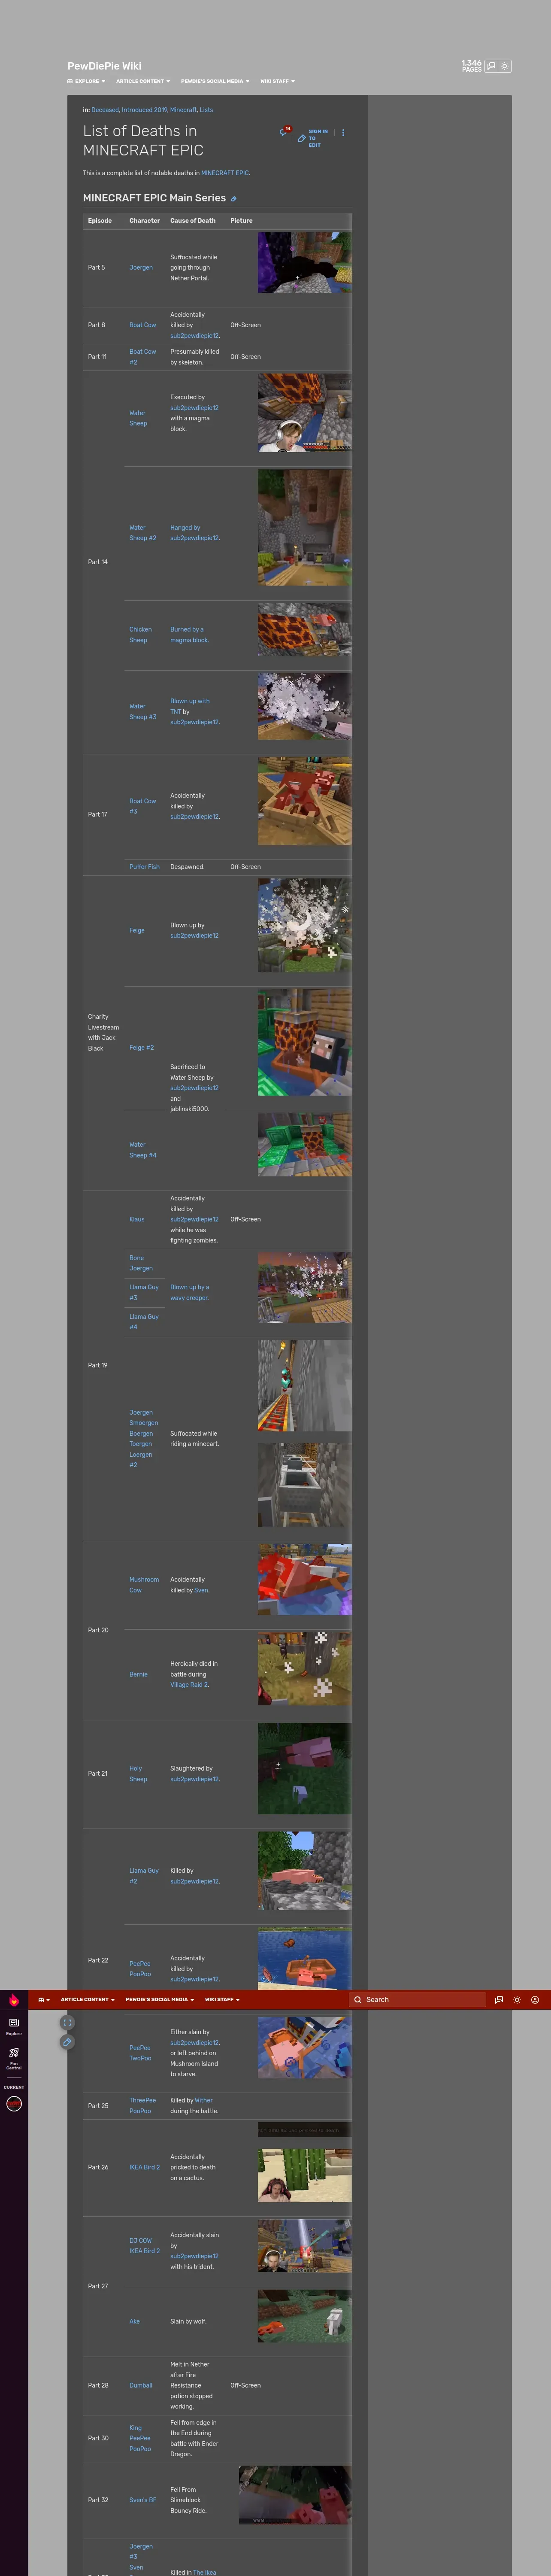Open Village Raid 2 link
551x2576 pixels.
point(189,1685)
